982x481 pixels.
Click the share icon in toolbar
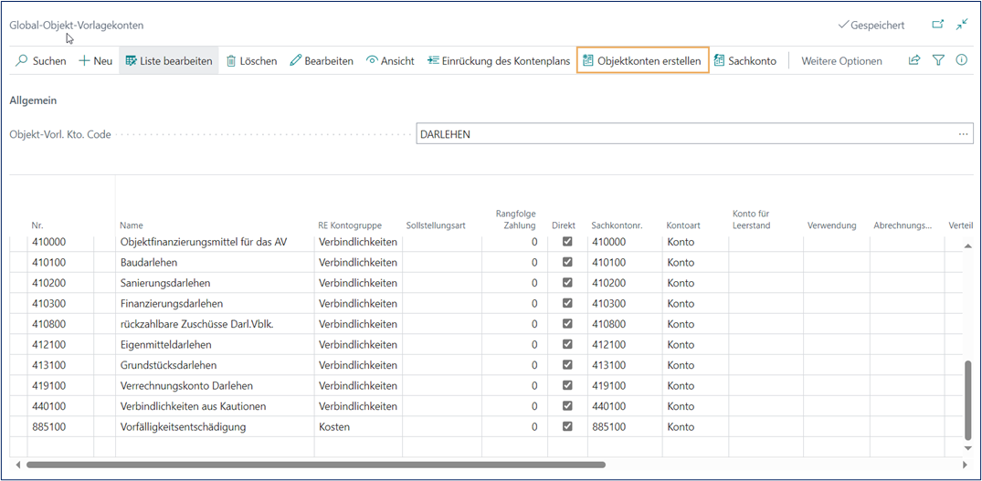[914, 60]
